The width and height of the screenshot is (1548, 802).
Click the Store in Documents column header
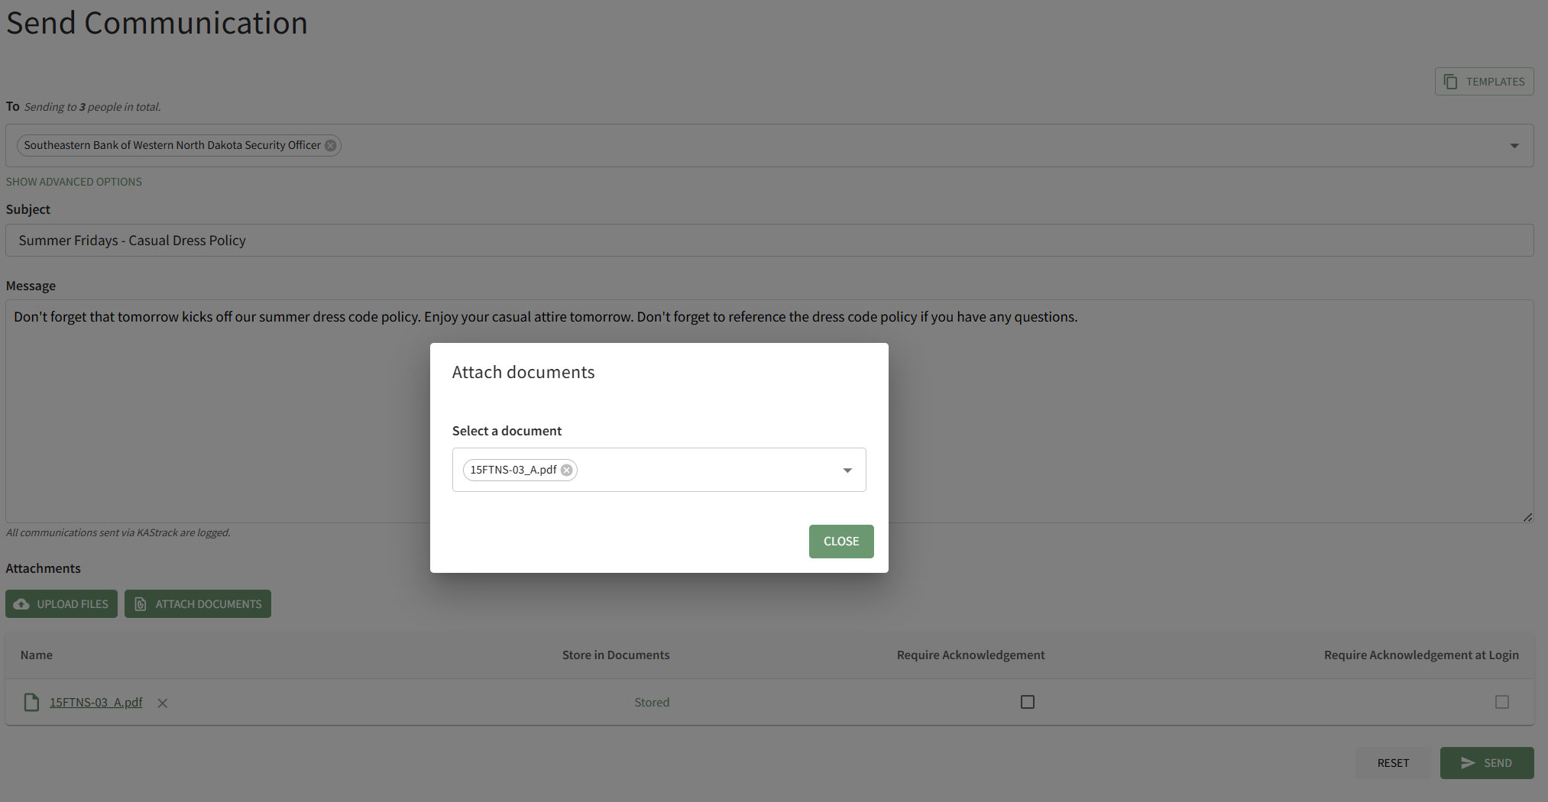pyautogui.click(x=616, y=655)
